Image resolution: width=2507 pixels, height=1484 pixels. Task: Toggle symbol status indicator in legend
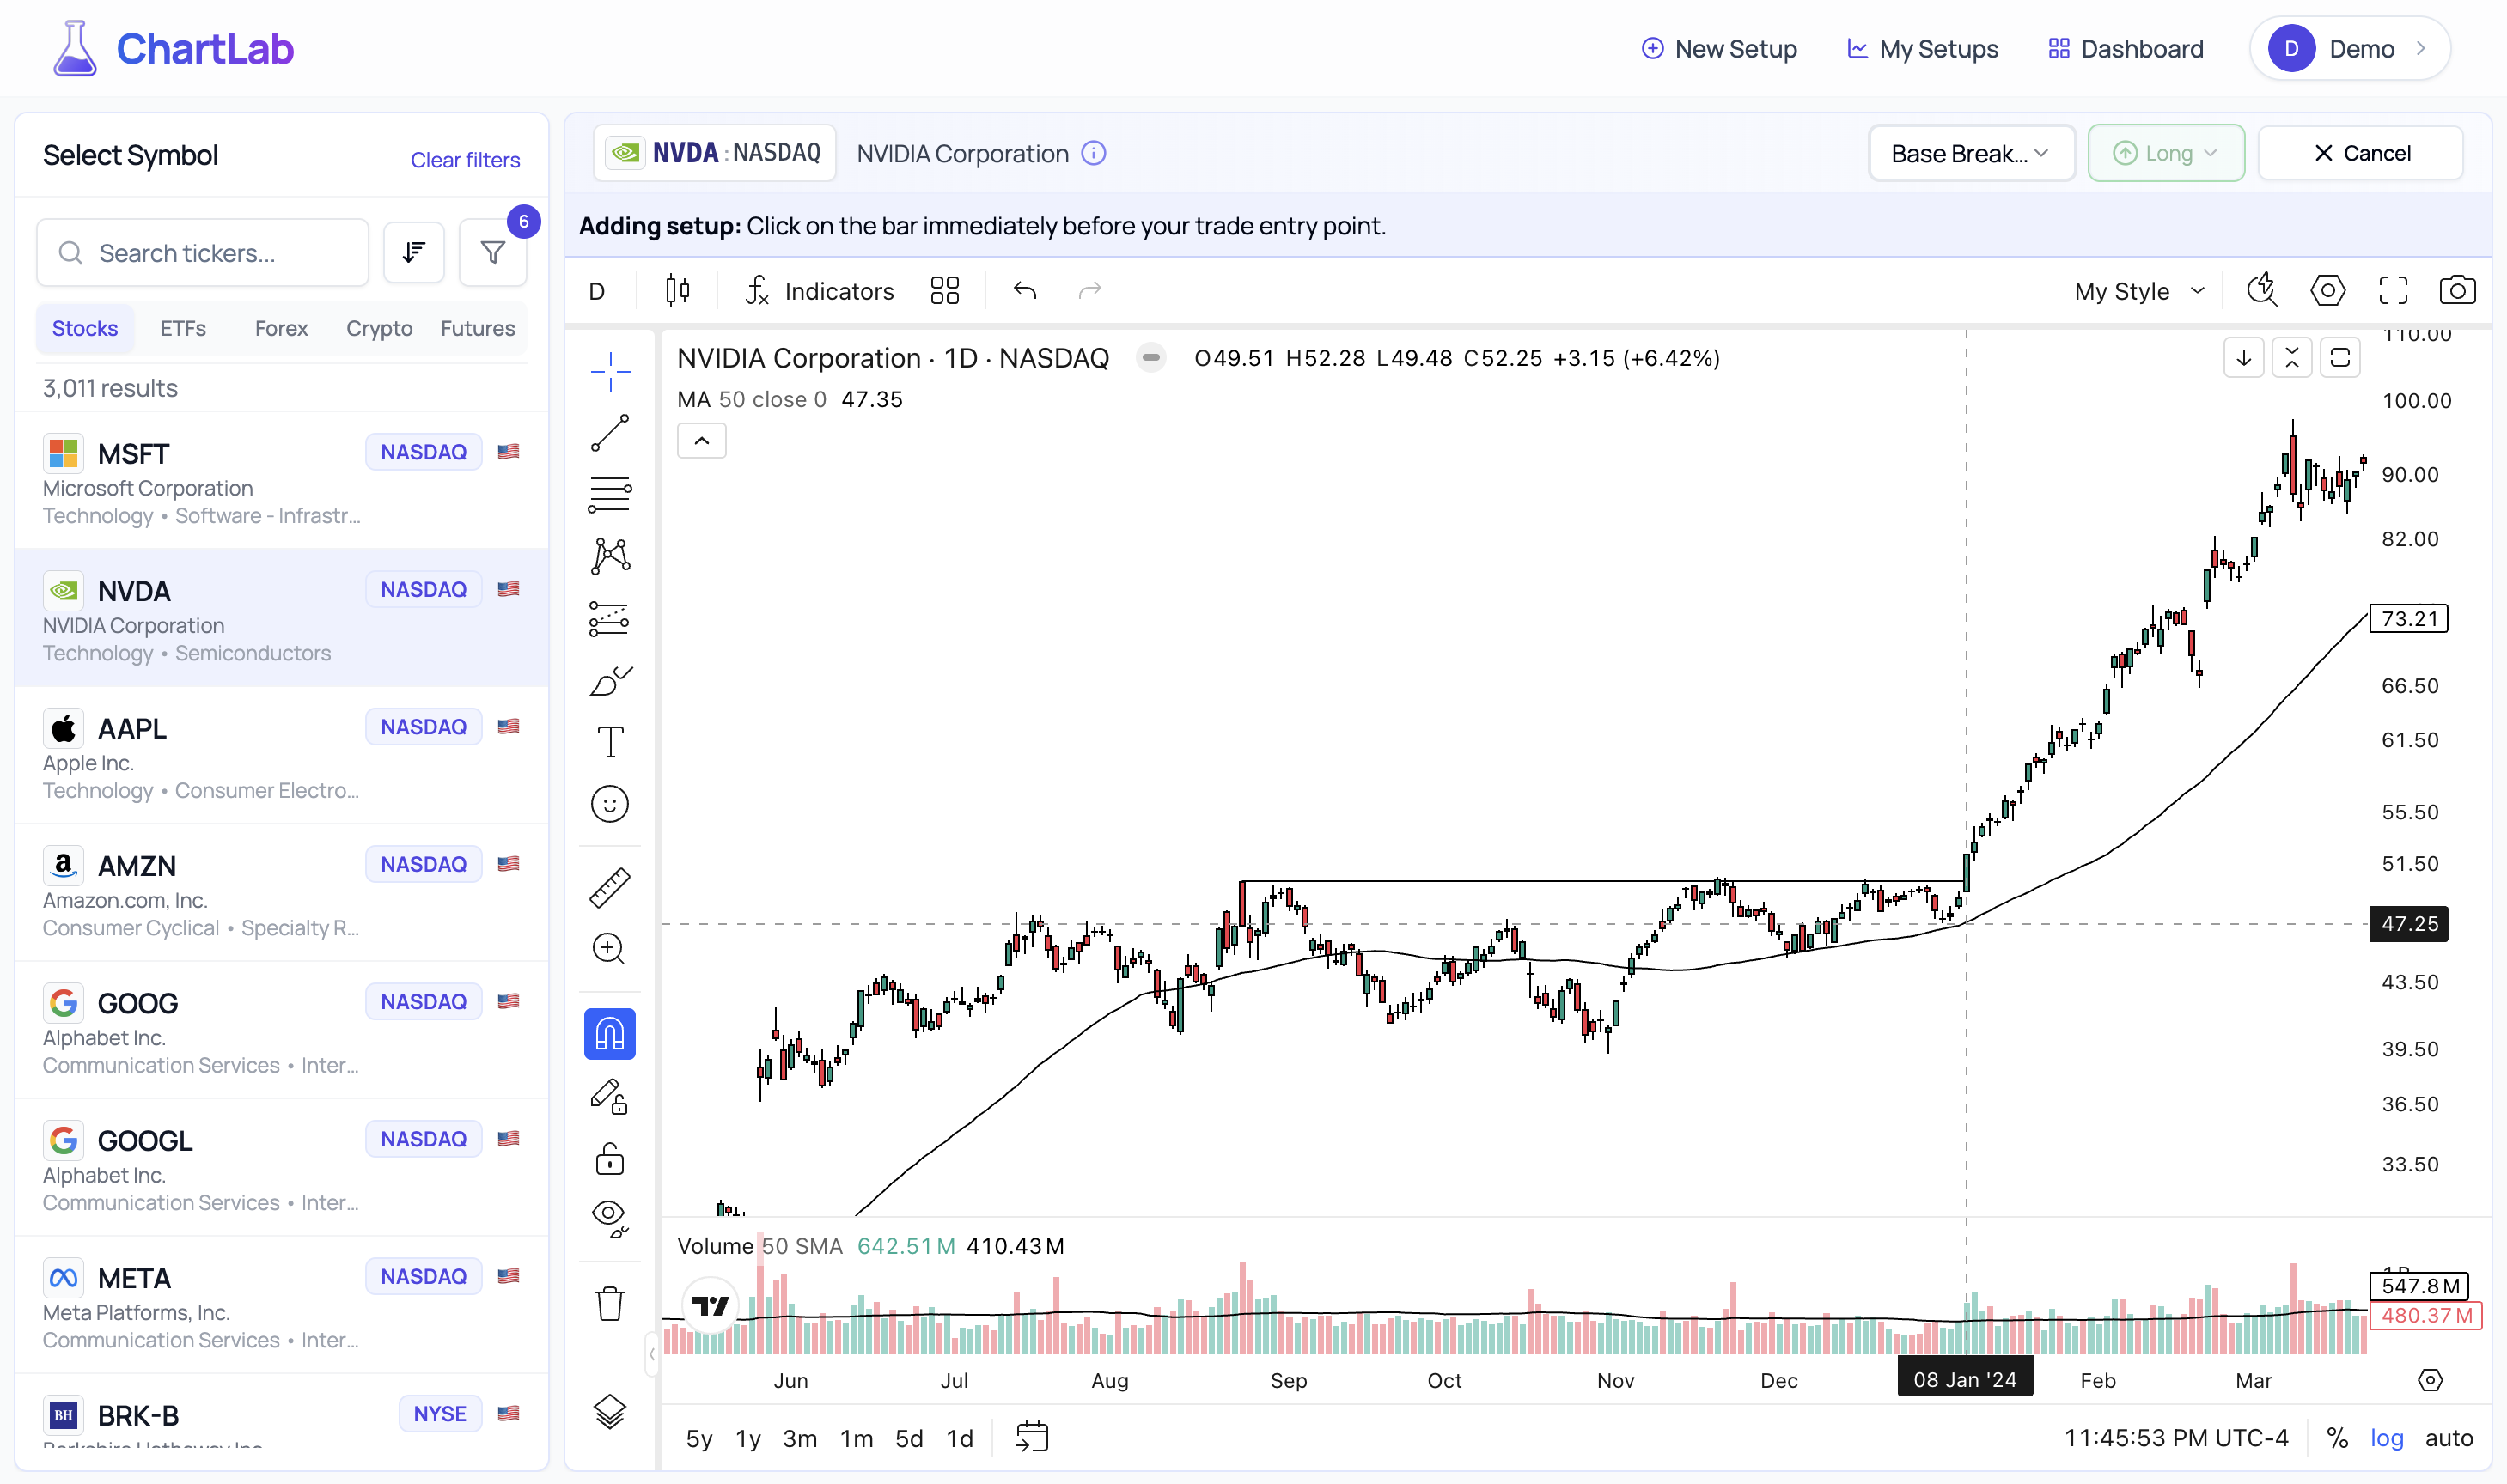[1151, 358]
